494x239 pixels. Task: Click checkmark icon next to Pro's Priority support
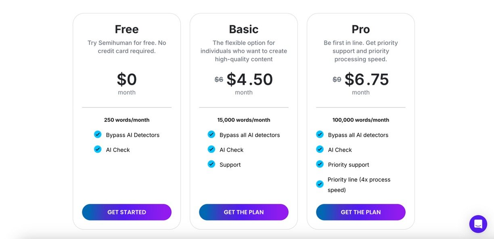pos(320,164)
